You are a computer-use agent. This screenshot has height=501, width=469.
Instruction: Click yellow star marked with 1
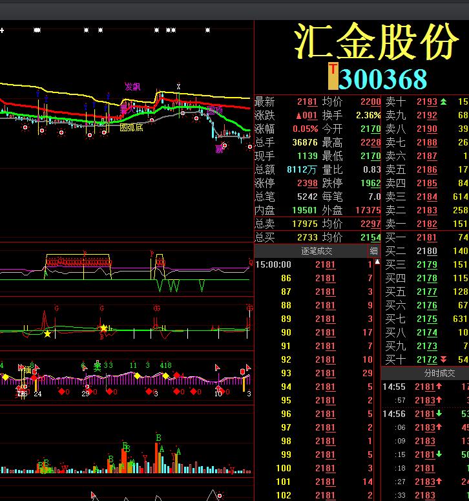click(x=105, y=328)
